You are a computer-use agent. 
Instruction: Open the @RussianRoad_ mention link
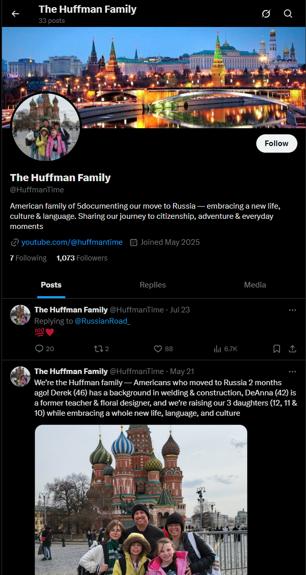click(x=103, y=321)
